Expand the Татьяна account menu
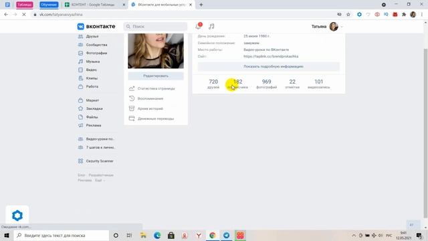 point(327,27)
